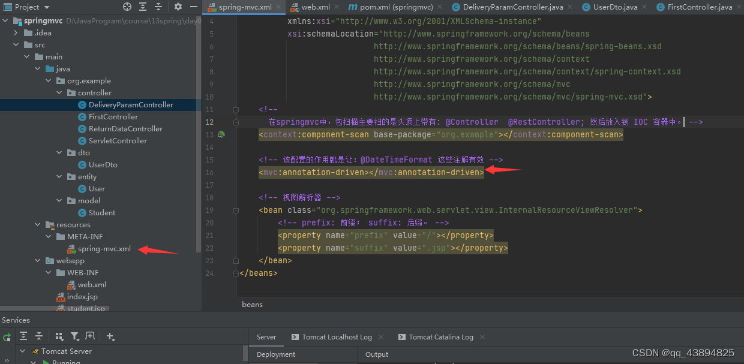Screen dimensions: 744x364
Task: Click the Tomcat Server icon in Services tree
Action: (34, 351)
